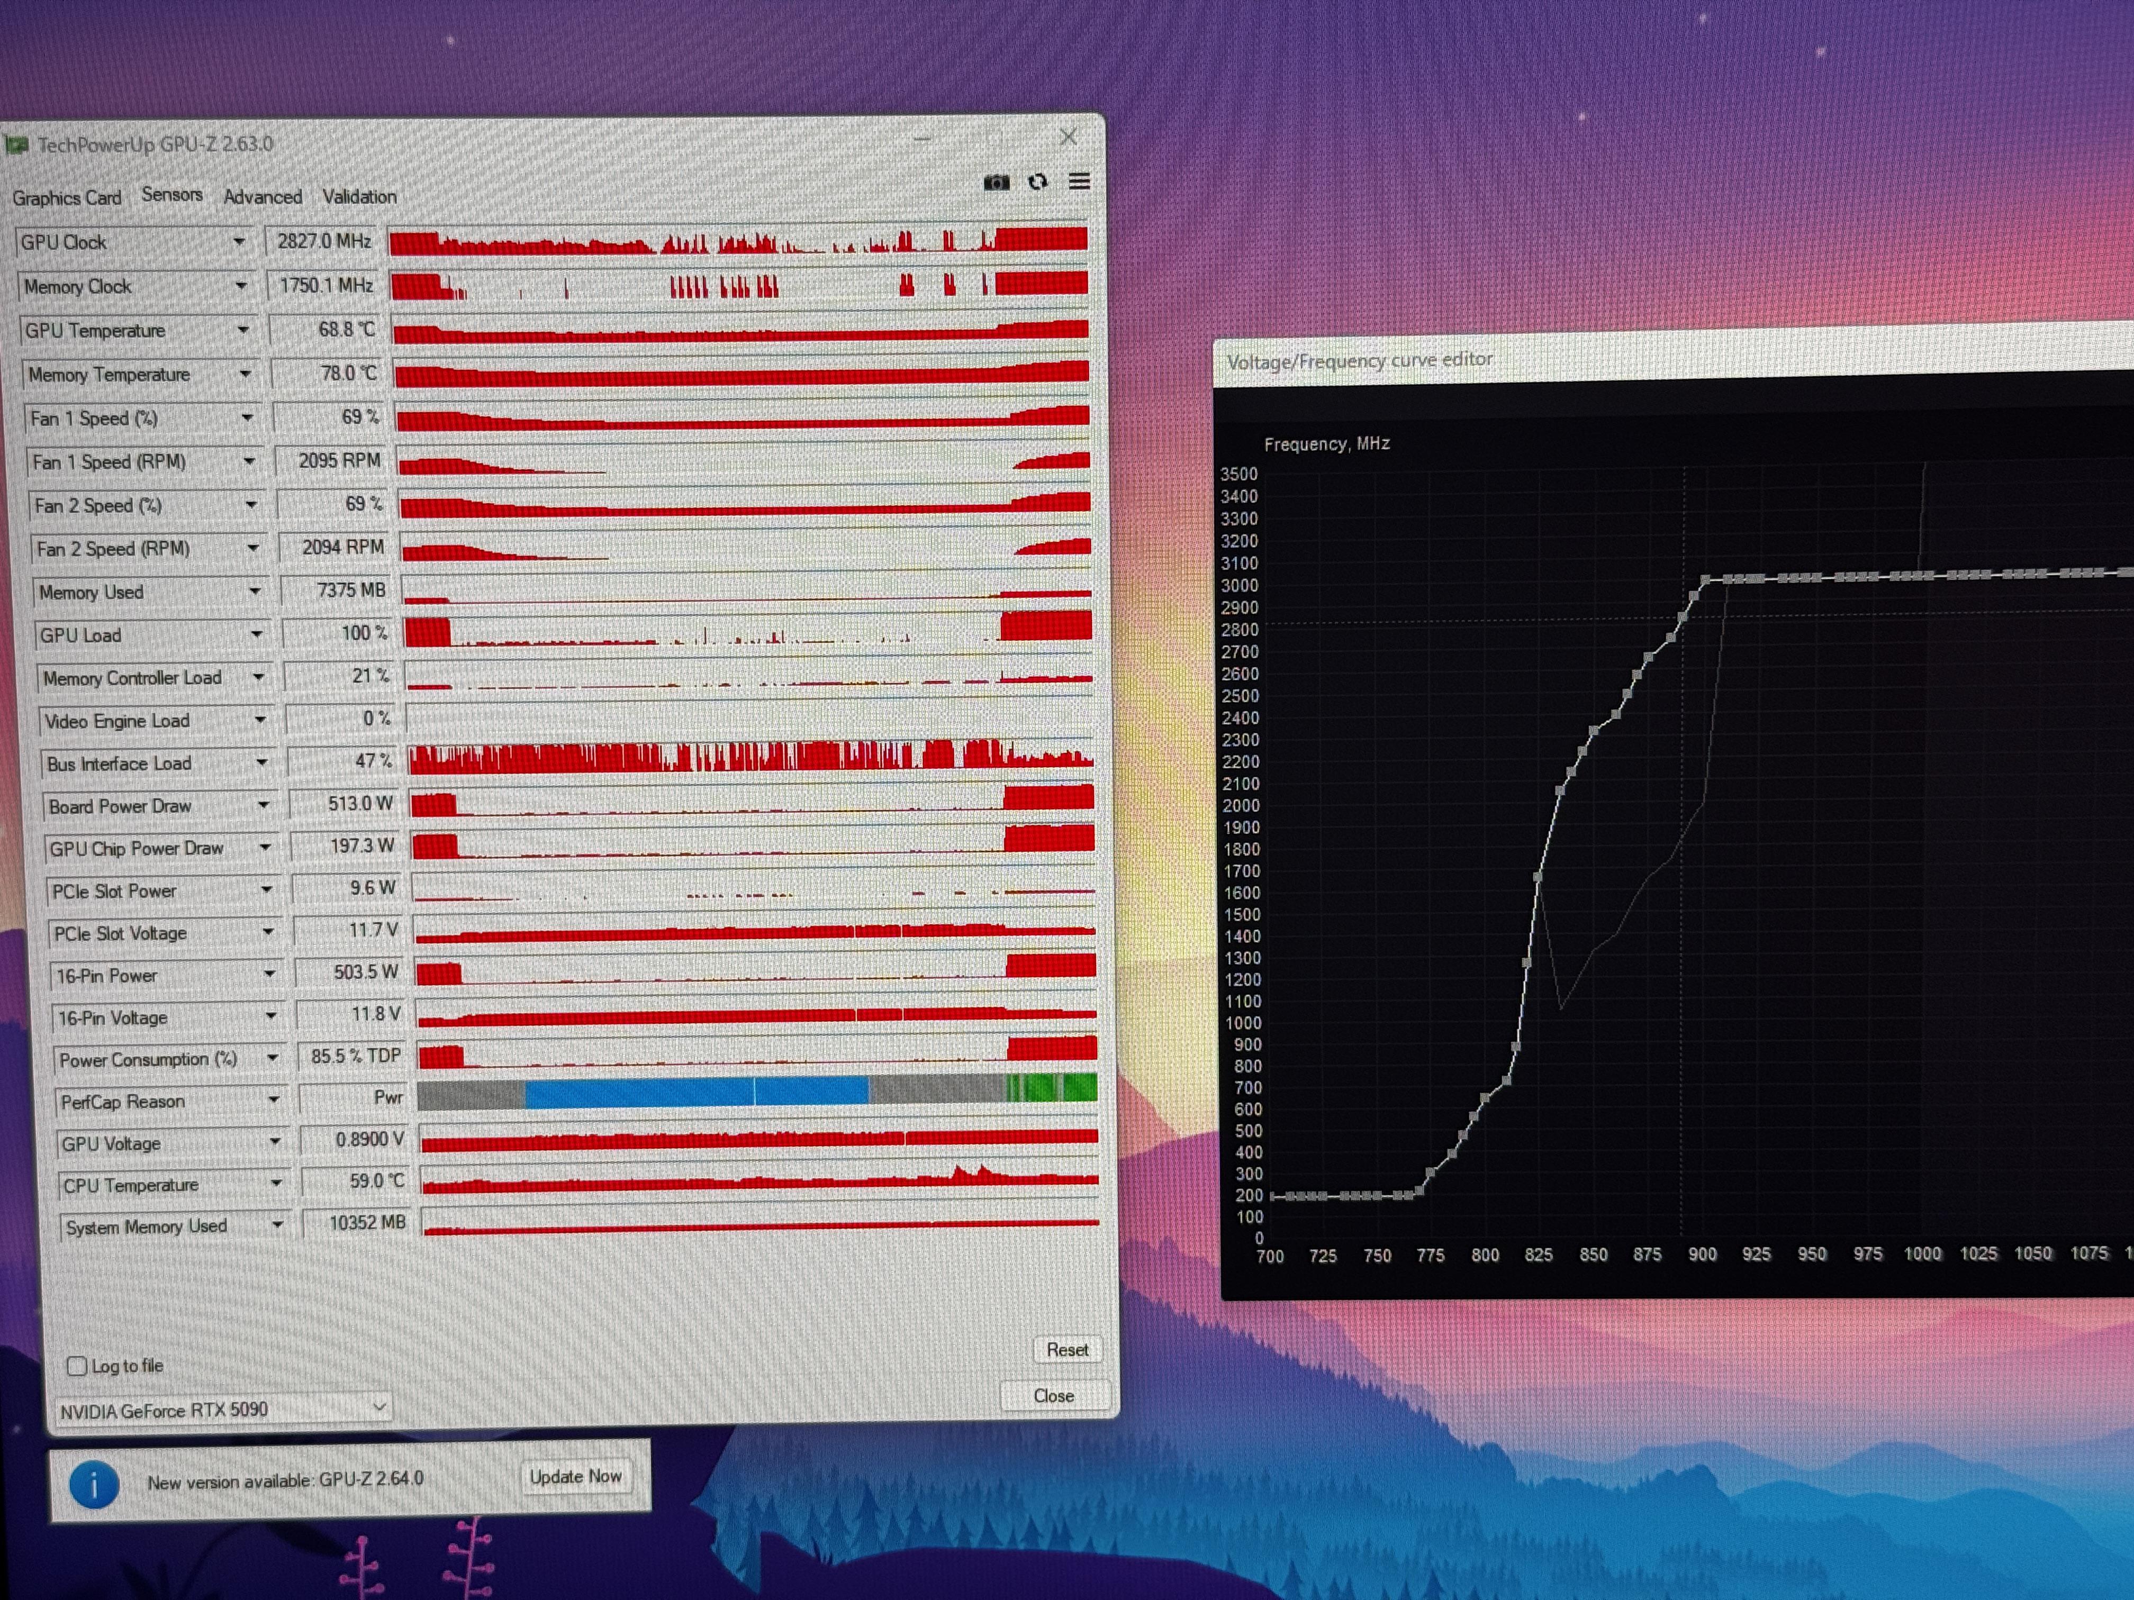Click the Update Now button
Screen dimensions: 2134x1600
575,1477
